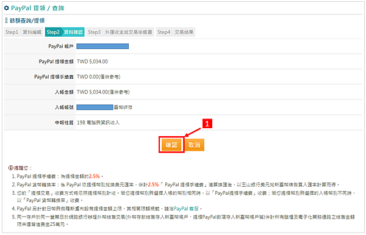Viewport: 366px width, 235px height.
Task: Click the masked PayPal 帳戶 value
Action: click(102, 46)
